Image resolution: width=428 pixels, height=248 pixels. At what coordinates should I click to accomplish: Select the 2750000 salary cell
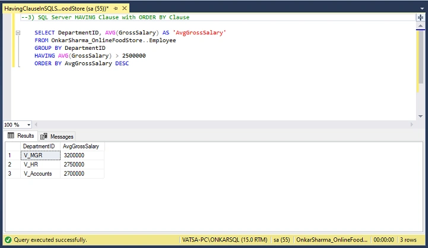pos(82,164)
